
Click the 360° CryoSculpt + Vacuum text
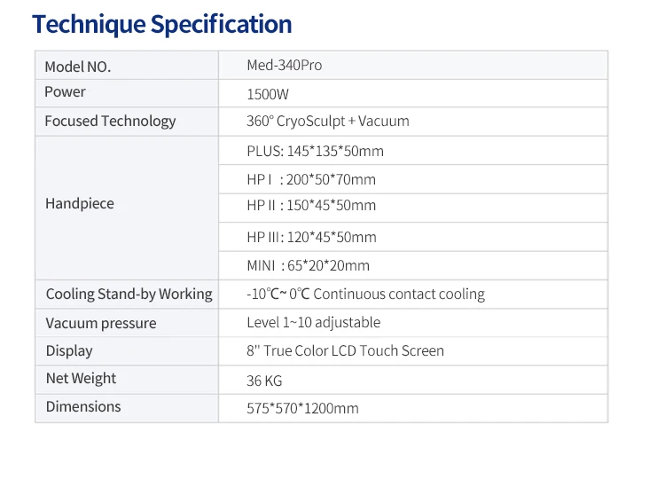tap(328, 121)
